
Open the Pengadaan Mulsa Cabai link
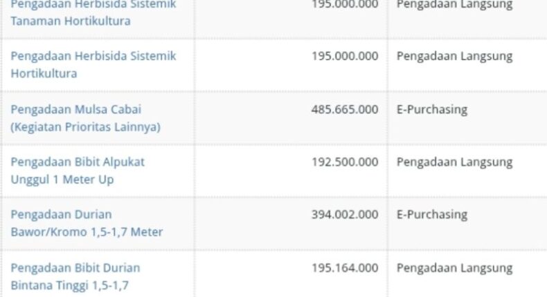click(85, 118)
